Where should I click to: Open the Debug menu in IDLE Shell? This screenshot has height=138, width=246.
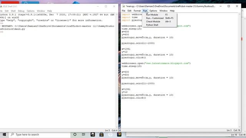click(x=21, y=11)
